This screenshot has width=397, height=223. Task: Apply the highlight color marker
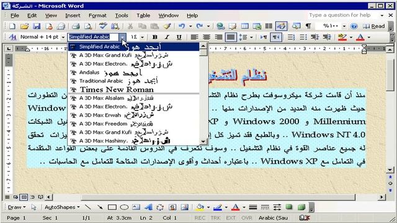point(342,37)
